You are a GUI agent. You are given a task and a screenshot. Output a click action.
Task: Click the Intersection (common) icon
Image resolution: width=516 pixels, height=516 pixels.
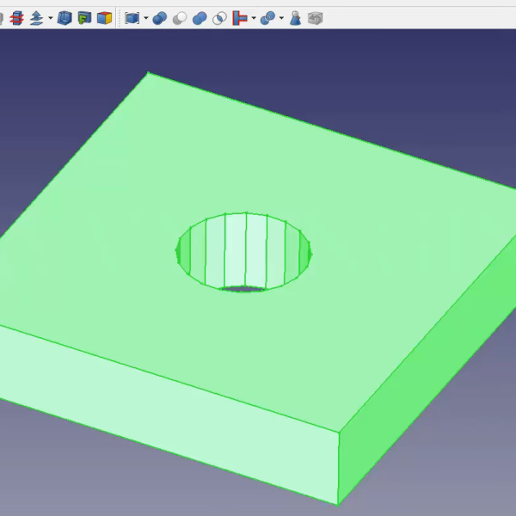click(219, 18)
